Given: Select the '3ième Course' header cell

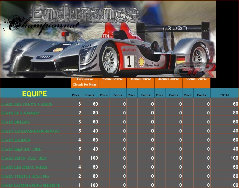Looking at the screenshot, I should tap(140, 83).
